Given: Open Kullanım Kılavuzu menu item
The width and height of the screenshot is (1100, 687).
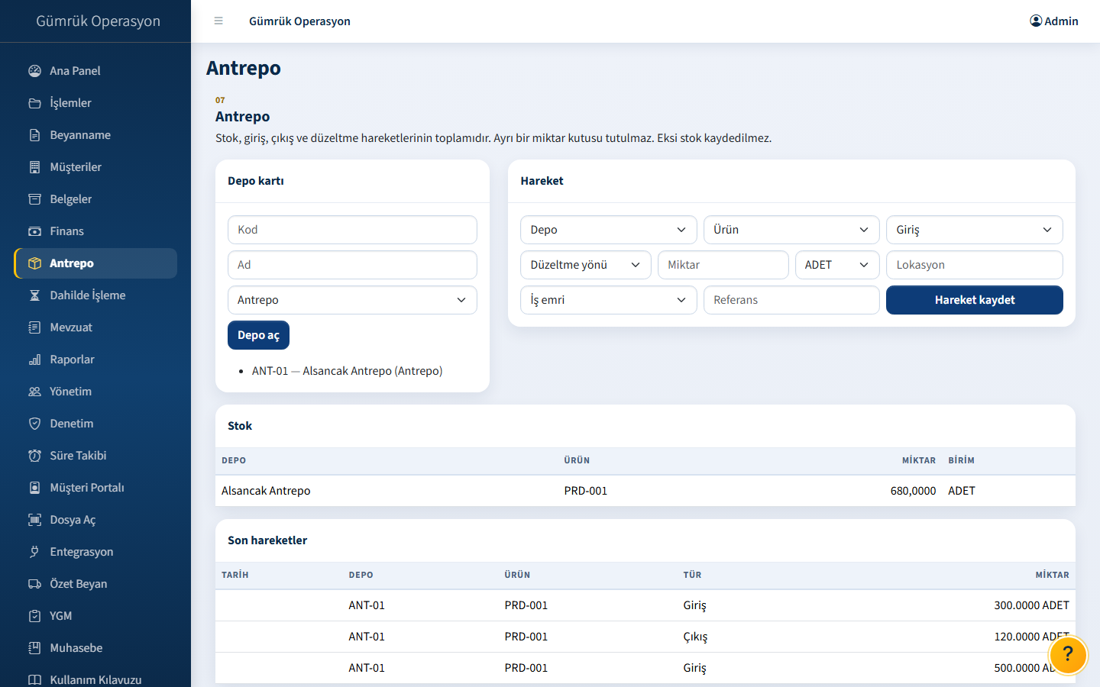Looking at the screenshot, I should pyautogui.click(x=95, y=679).
